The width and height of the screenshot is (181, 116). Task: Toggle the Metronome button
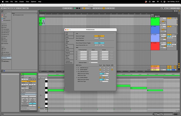(x=22, y=8)
